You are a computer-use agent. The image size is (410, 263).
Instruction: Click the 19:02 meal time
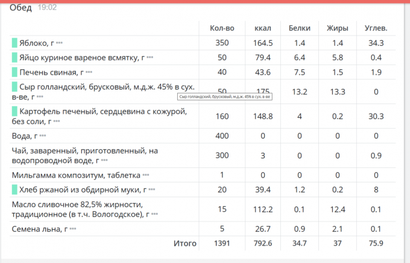tap(48, 8)
